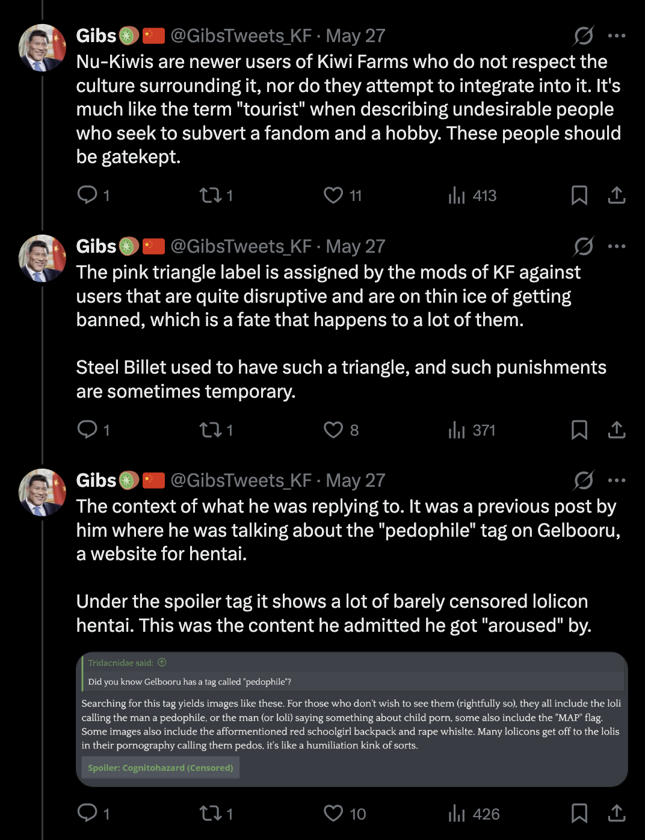Share the pink triangle label tweet
The image size is (645, 840).
pyautogui.click(x=616, y=430)
